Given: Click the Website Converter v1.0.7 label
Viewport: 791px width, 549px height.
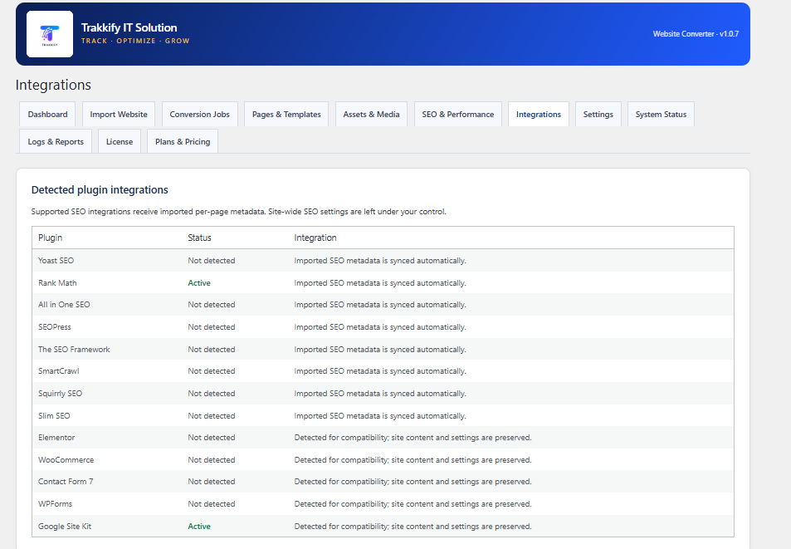Looking at the screenshot, I should tap(696, 34).
